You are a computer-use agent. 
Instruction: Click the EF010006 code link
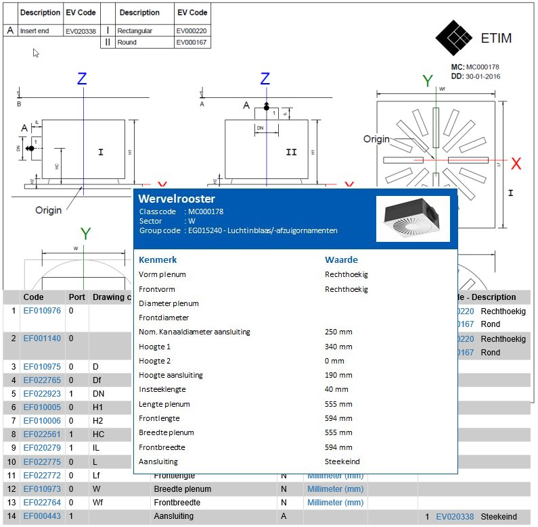pos(42,421)
